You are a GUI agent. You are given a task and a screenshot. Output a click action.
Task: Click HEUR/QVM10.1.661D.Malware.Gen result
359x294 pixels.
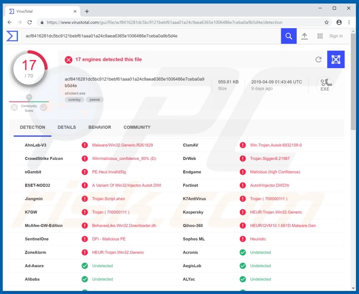283,225
